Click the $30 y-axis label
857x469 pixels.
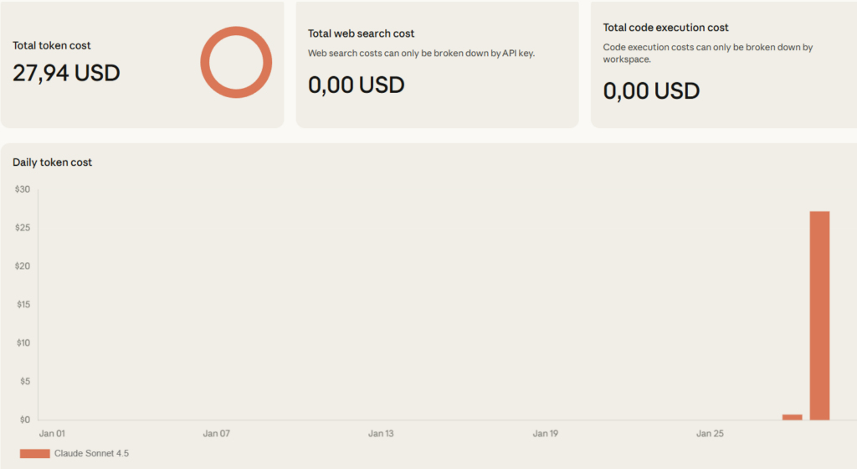23,190
